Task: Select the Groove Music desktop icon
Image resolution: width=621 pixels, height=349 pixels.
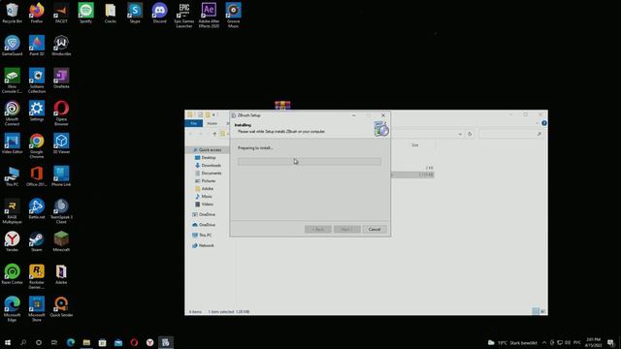Action: click(233, 16)
